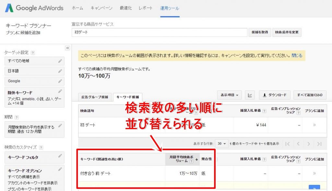This screenshot has width=332, height=191.
Task: Open help icon next to 期間
Action: click(17, 117)
